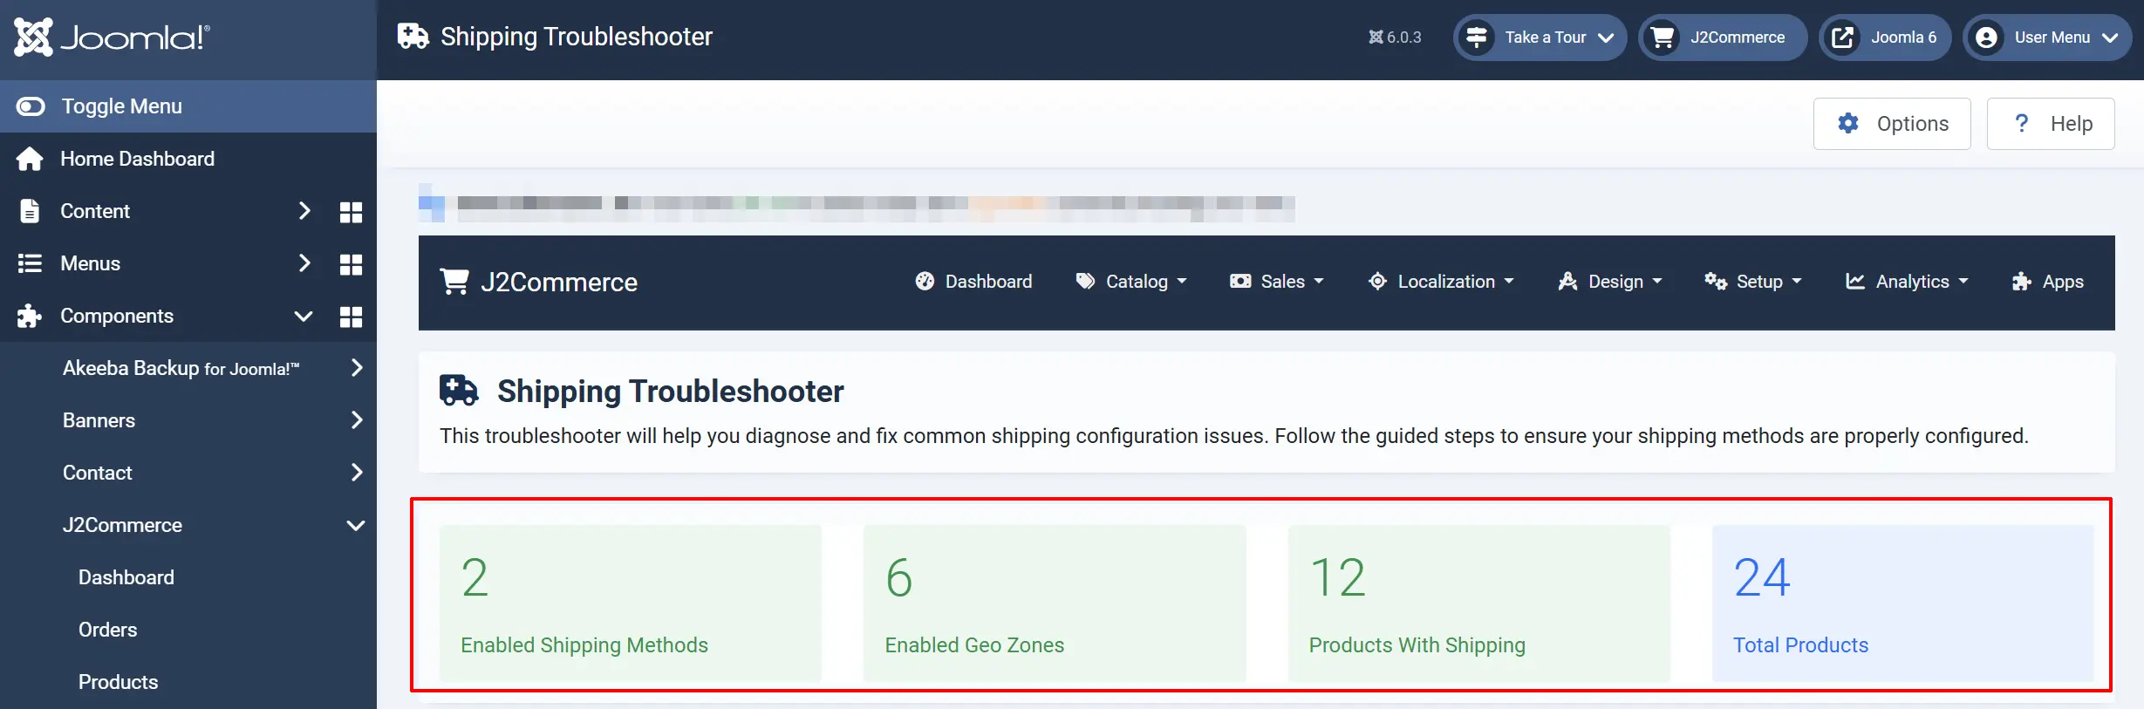Open the Content dashboard grid icon
Viewport: 2144px width, 709px height.
coord(351,212)
